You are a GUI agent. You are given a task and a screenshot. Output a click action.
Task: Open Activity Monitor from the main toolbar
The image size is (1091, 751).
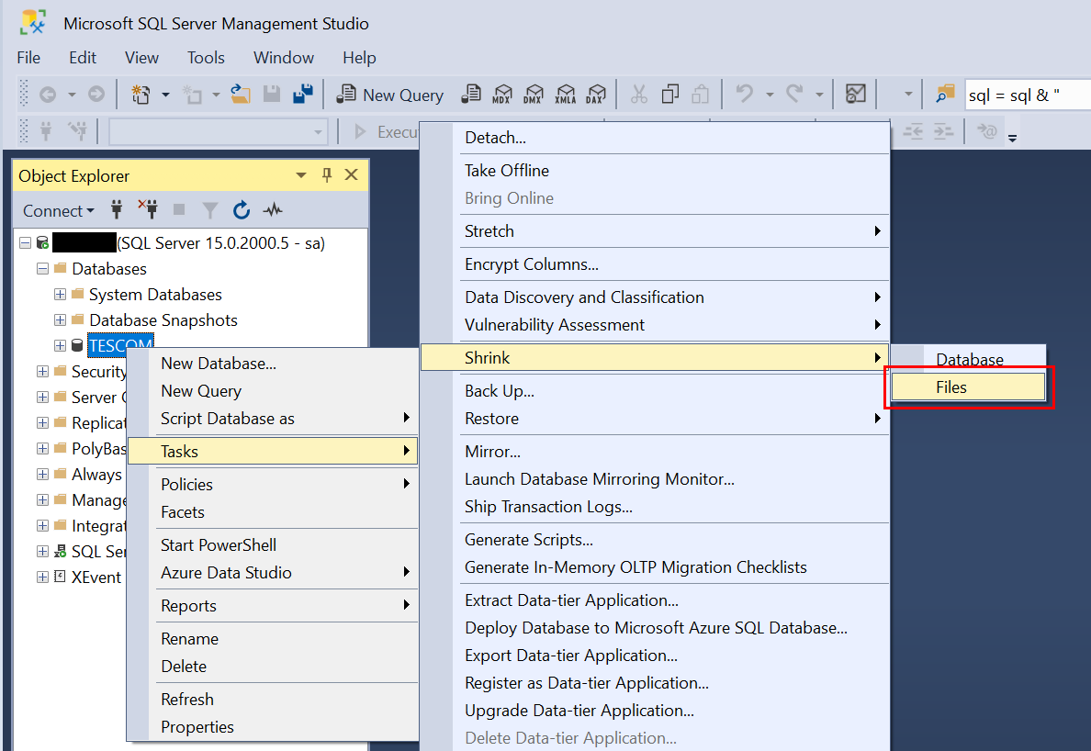pyautogui.click(x=855, y=94)
